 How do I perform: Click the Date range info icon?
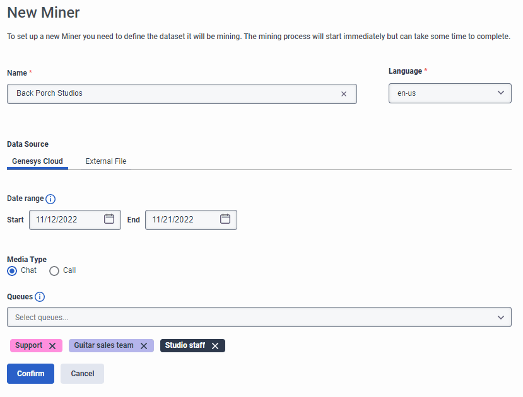[x=52, y=198]
